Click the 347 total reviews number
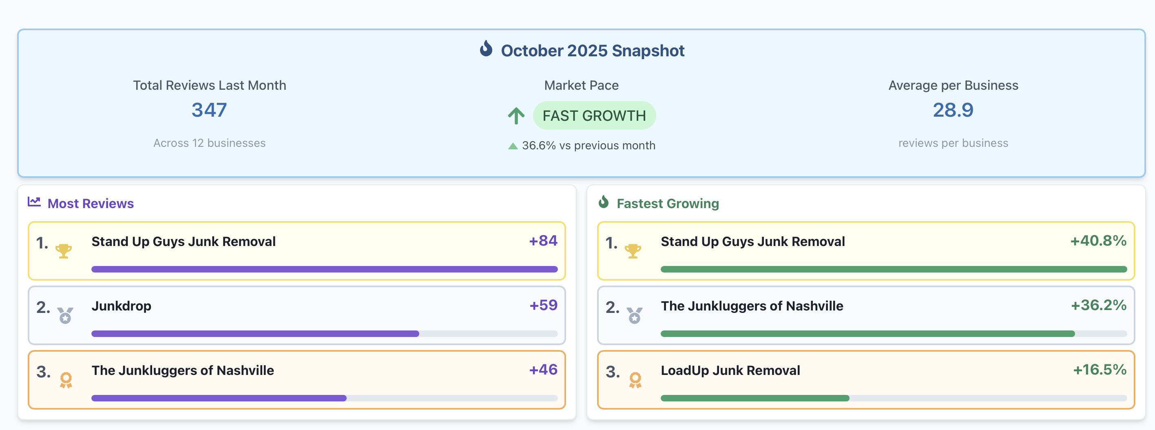The image size is (1155, 430). coord(209,110)
